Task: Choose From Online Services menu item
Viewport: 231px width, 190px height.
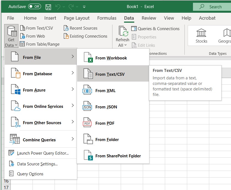Action: 41,106
